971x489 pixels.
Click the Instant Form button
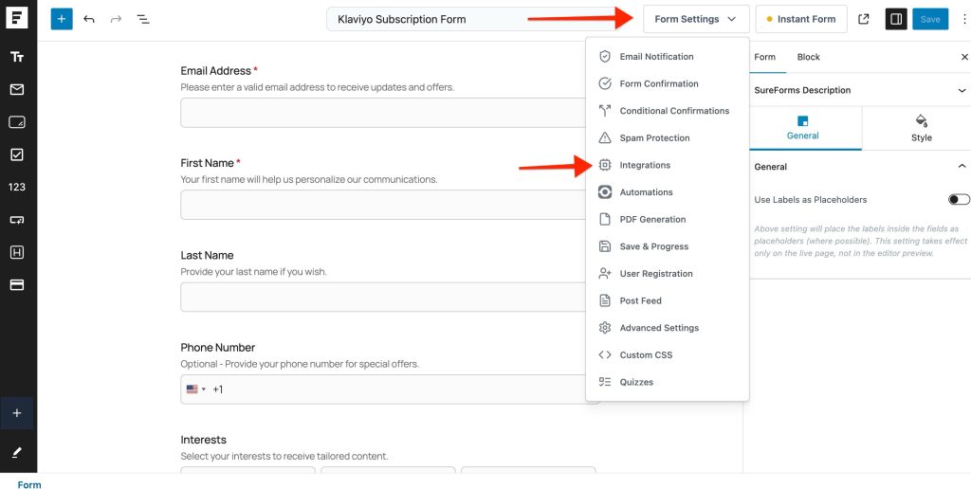tap(800, 19)
